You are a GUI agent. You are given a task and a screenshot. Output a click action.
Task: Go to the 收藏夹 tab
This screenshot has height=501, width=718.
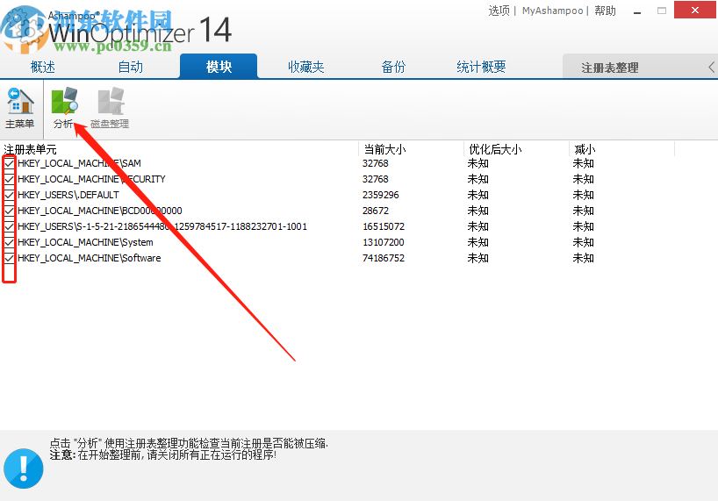tap(305, 67)
